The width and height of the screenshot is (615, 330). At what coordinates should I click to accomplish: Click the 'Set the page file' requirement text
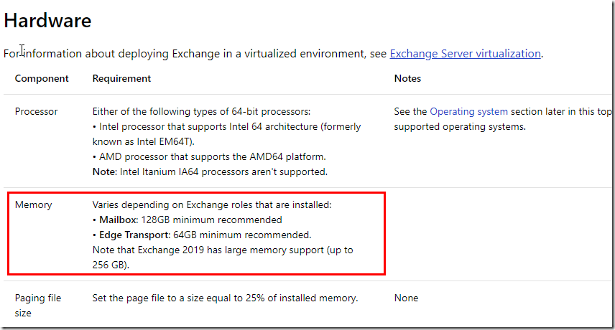tap(225, 298)
